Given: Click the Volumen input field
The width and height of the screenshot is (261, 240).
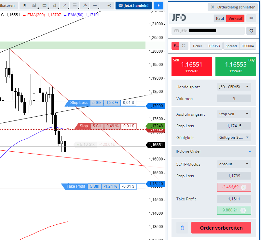Looking at the screenshot, I should pyautogui.click(x=234, y=98).
